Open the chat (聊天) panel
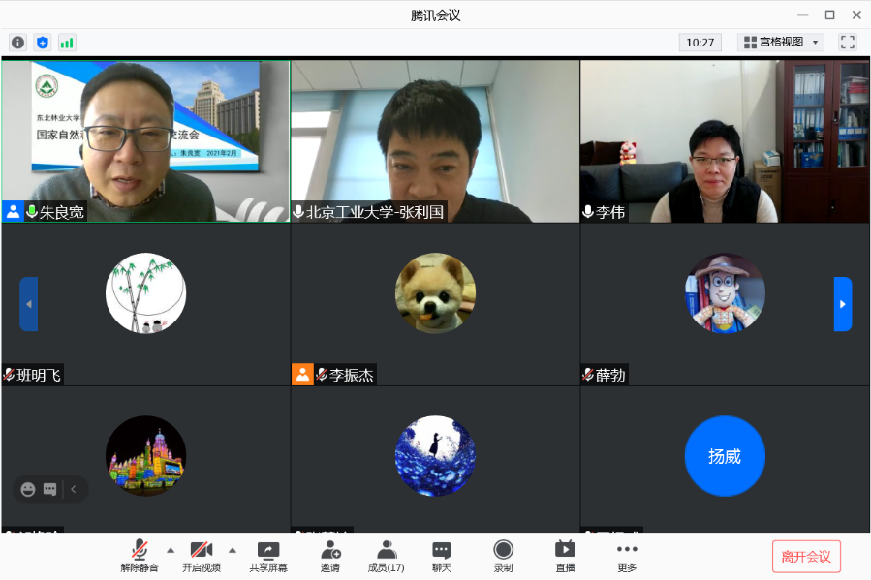 442,556
